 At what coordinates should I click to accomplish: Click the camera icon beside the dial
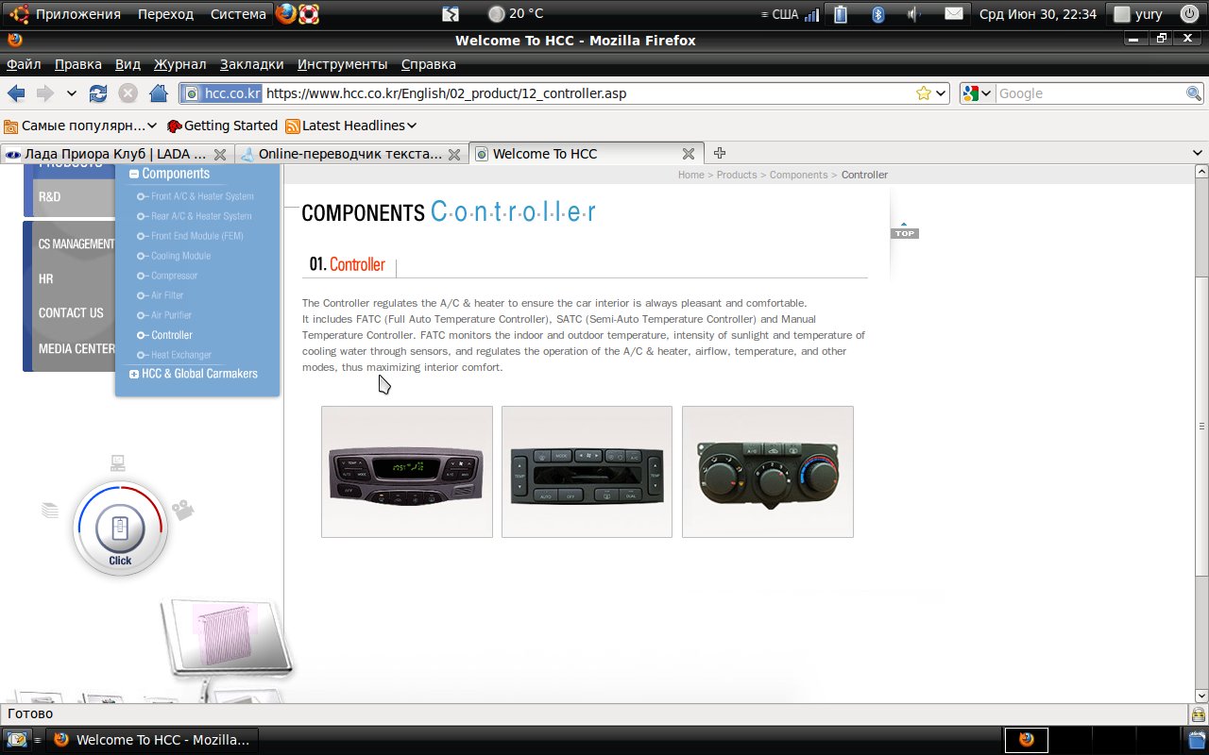click(x=183, y=510)
